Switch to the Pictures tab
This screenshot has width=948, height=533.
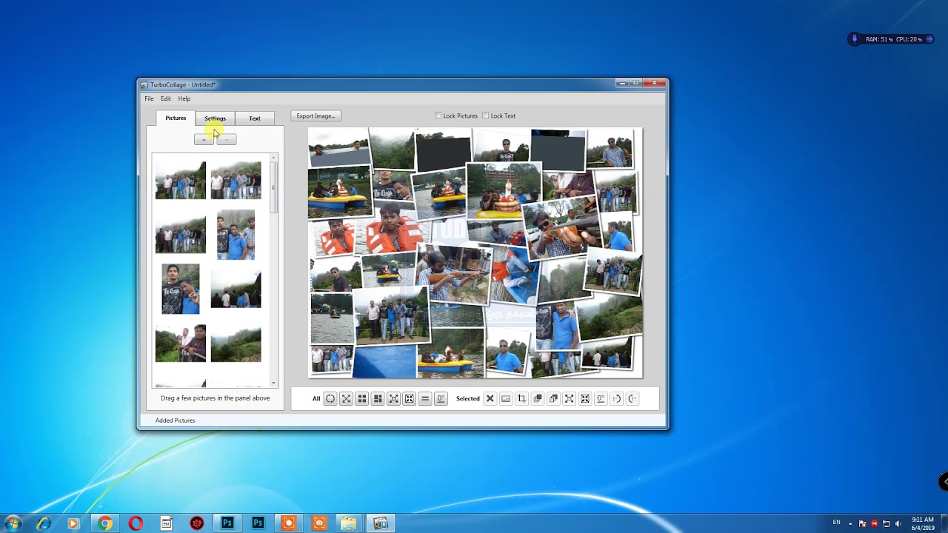pos(176,118)
